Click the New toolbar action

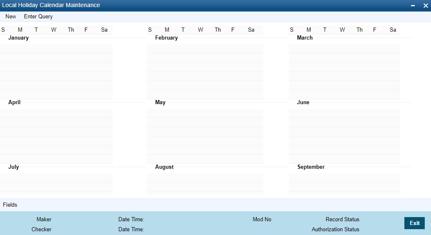click(x=11, y=17)
